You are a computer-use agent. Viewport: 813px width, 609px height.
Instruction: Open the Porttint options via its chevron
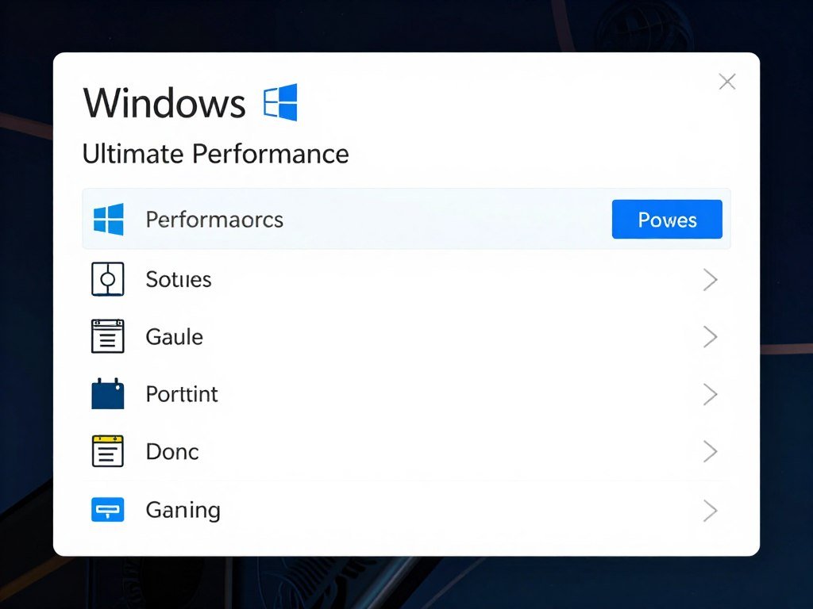(x=711, y=394)
